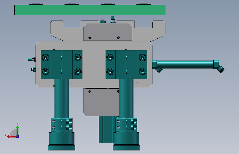Viewport: 239px width, 154px height.
Task: Select the green top plate of the model
Action: (90, 10)
